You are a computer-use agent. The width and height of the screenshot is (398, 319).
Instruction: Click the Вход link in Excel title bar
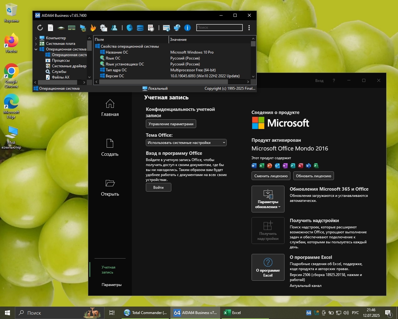[x=319, y=81]
